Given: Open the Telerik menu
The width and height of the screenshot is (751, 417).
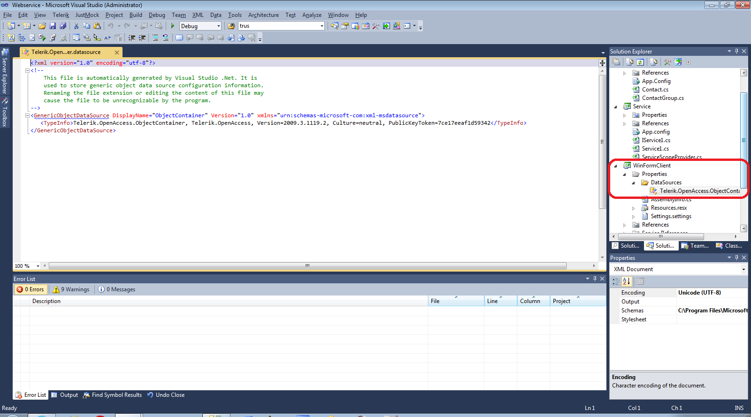Looking at the screenshot, I should coord(61,15).
